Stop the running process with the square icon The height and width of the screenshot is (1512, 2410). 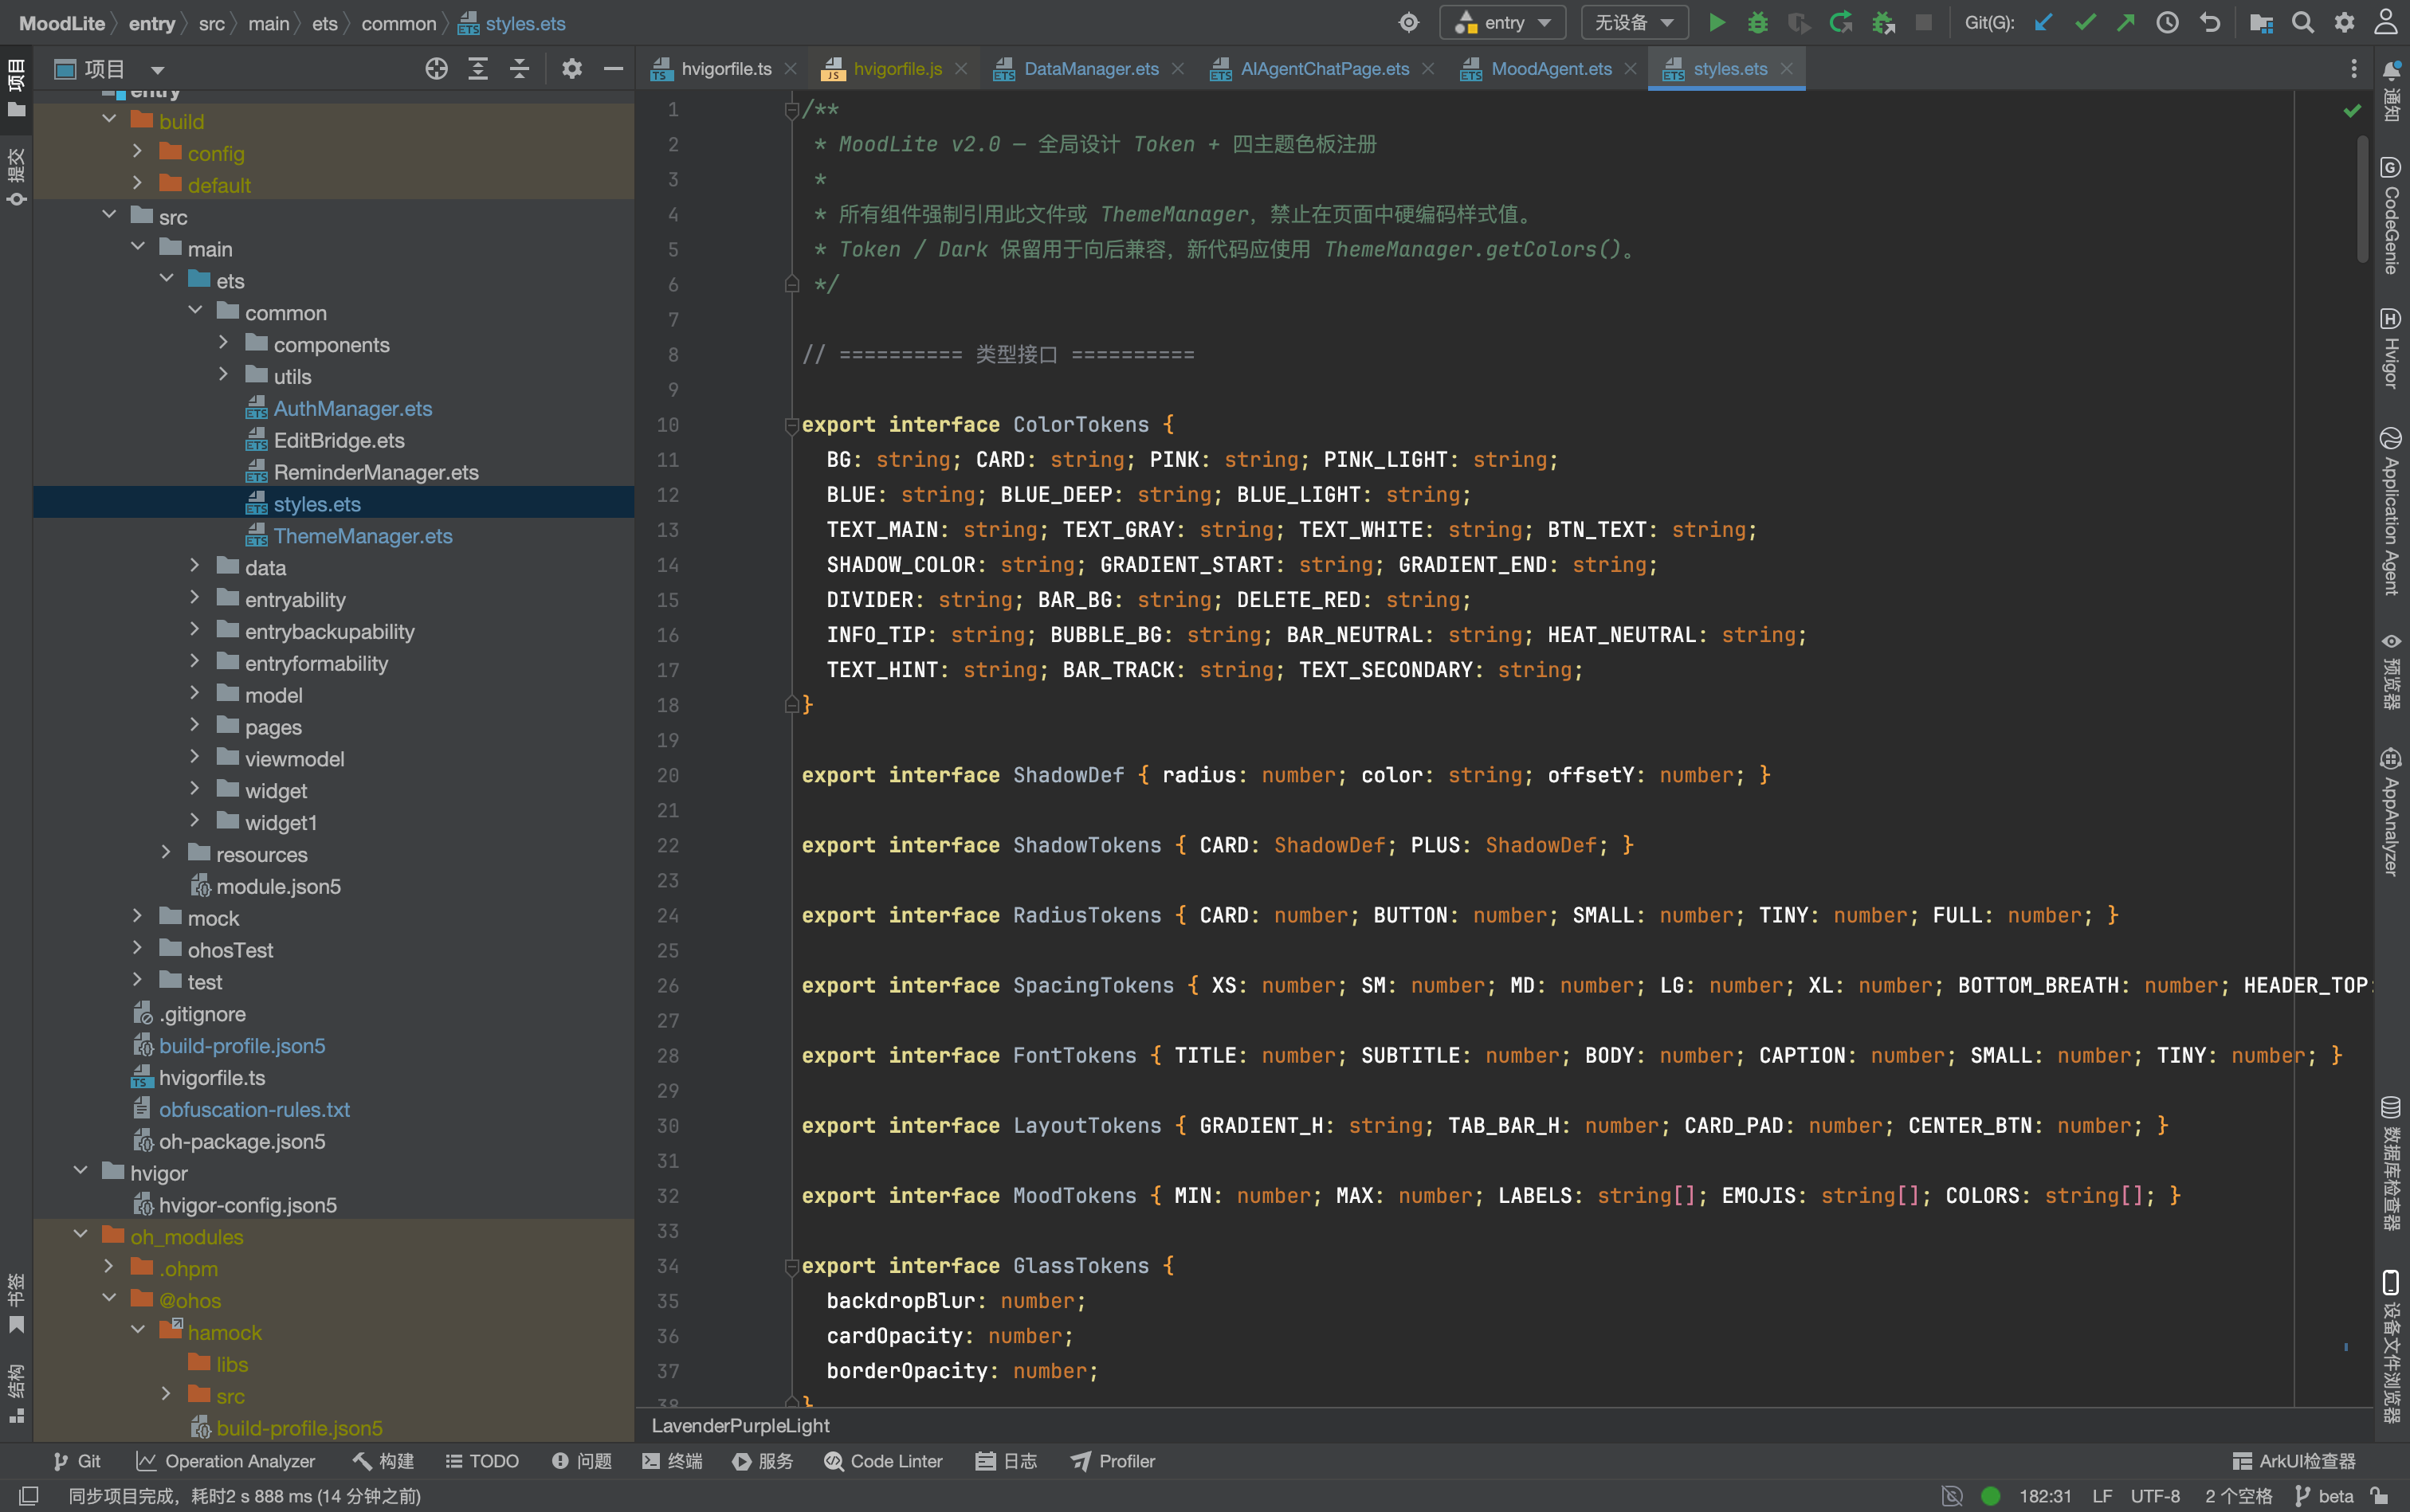tap(1923, 23)
